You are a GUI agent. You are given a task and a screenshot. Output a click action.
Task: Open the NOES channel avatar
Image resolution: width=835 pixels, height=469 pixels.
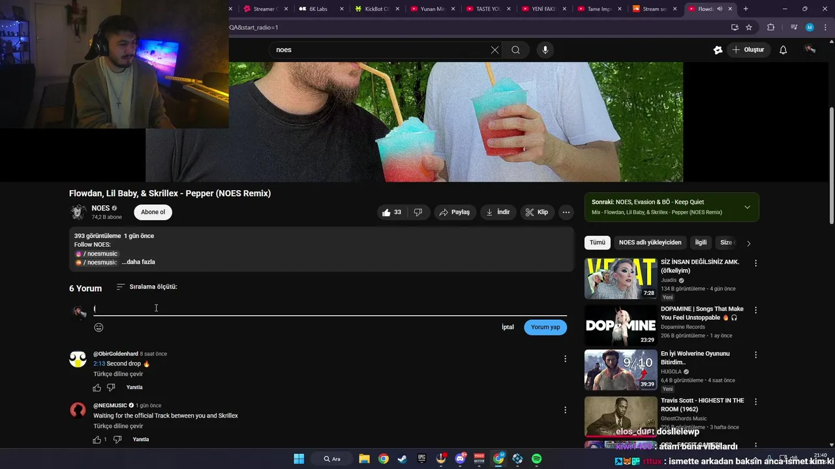tap(78, 212)
